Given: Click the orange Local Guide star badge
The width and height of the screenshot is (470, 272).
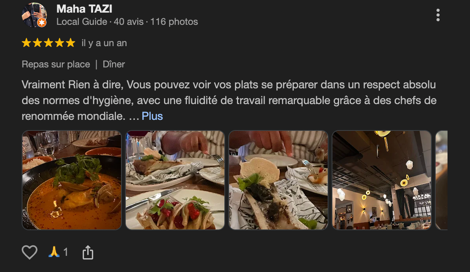Looking at the screenshot, I should [x=42, y=22].
